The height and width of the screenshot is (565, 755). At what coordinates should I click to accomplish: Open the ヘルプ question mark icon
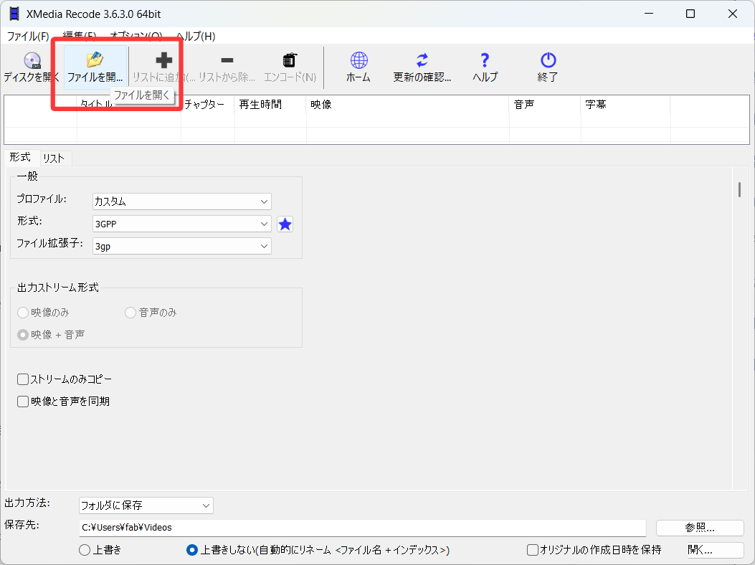point(485,60)
